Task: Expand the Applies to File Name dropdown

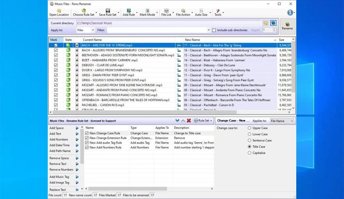Action: tap(282, 121)
